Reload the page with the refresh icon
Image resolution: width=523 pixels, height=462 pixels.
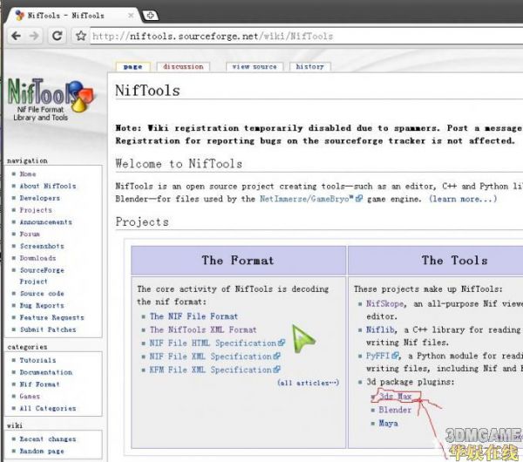58,36
